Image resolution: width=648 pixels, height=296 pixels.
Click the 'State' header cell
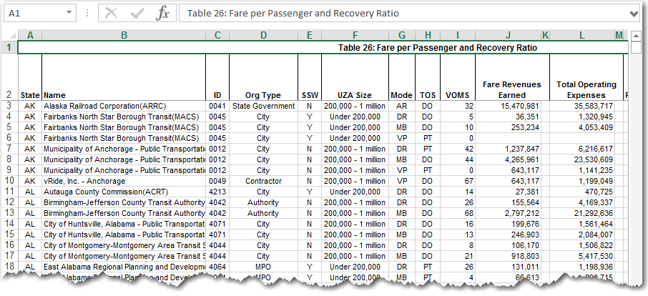(x=30, y=77)
